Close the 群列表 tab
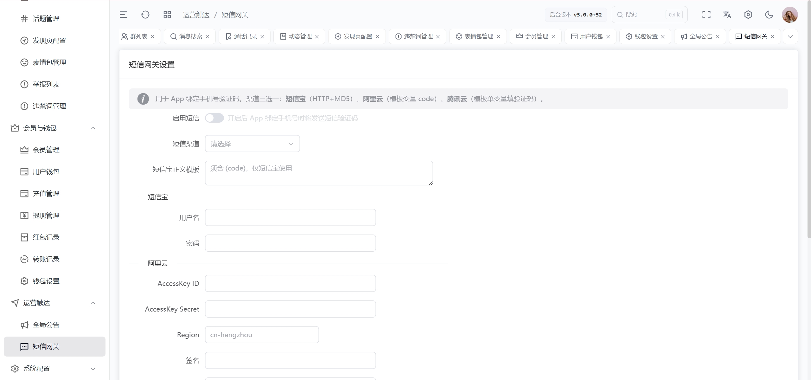The image size is (811, 380). [153, 37]
